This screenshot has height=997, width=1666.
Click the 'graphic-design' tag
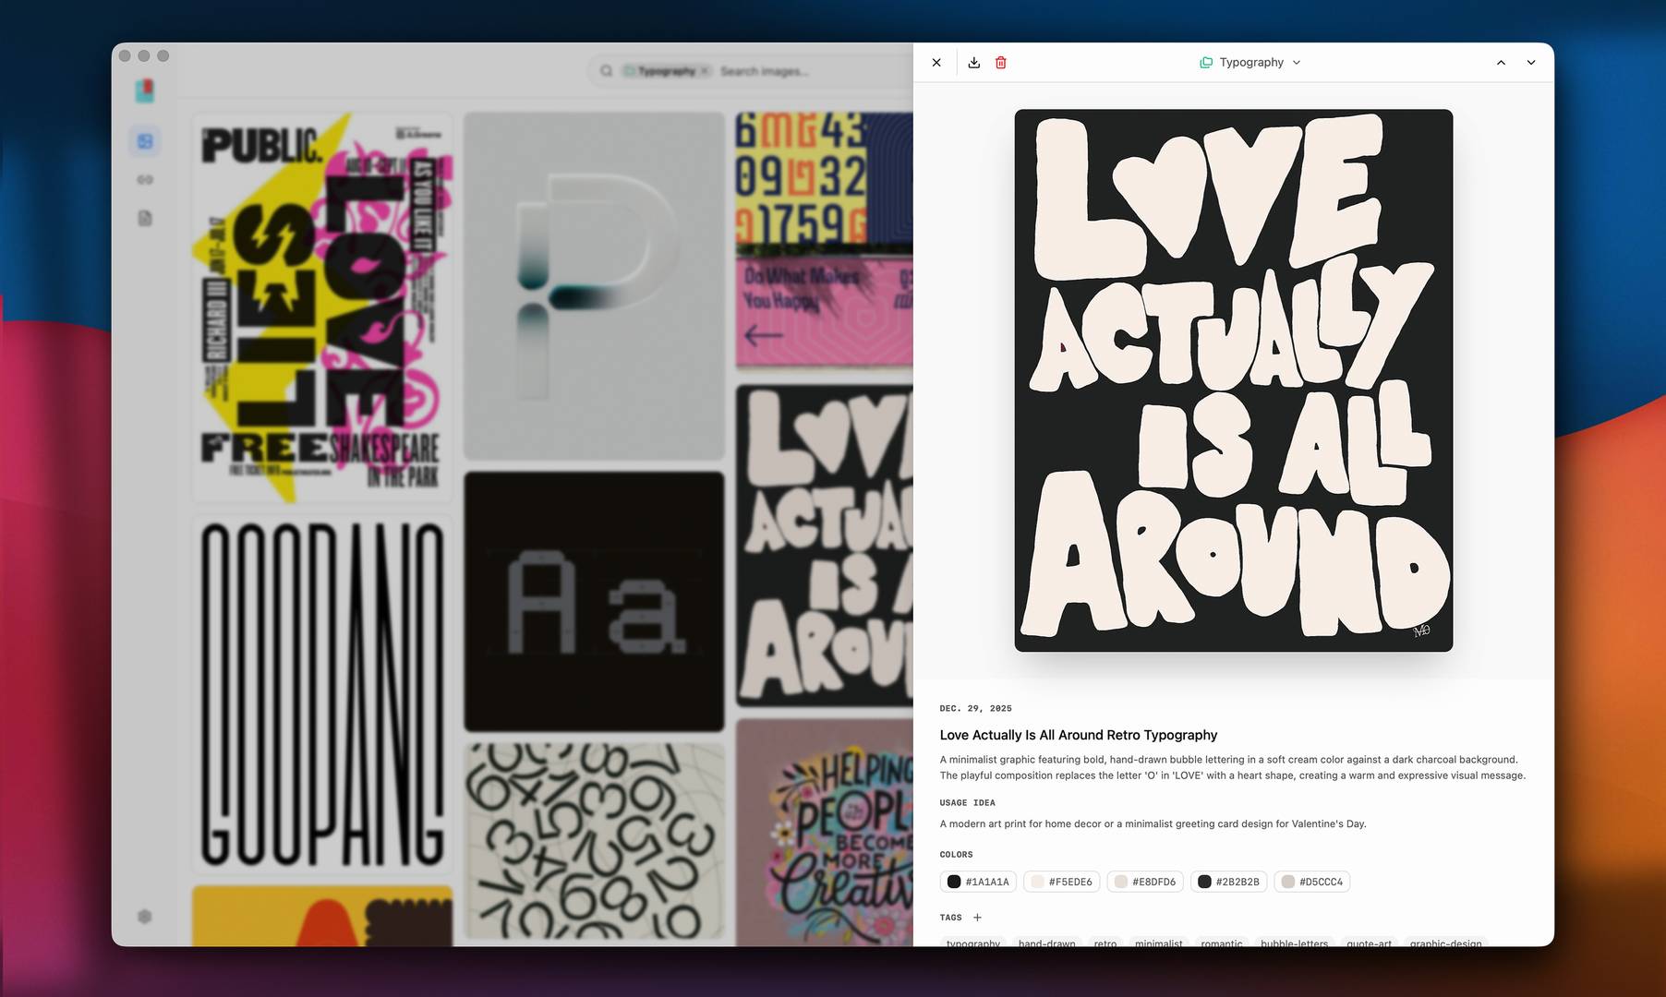coord(1445,943)
